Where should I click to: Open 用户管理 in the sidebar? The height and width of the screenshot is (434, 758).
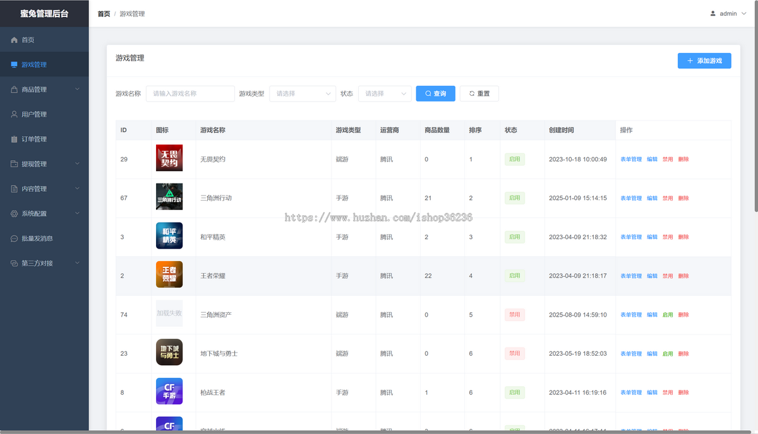(x=44, y=114)
